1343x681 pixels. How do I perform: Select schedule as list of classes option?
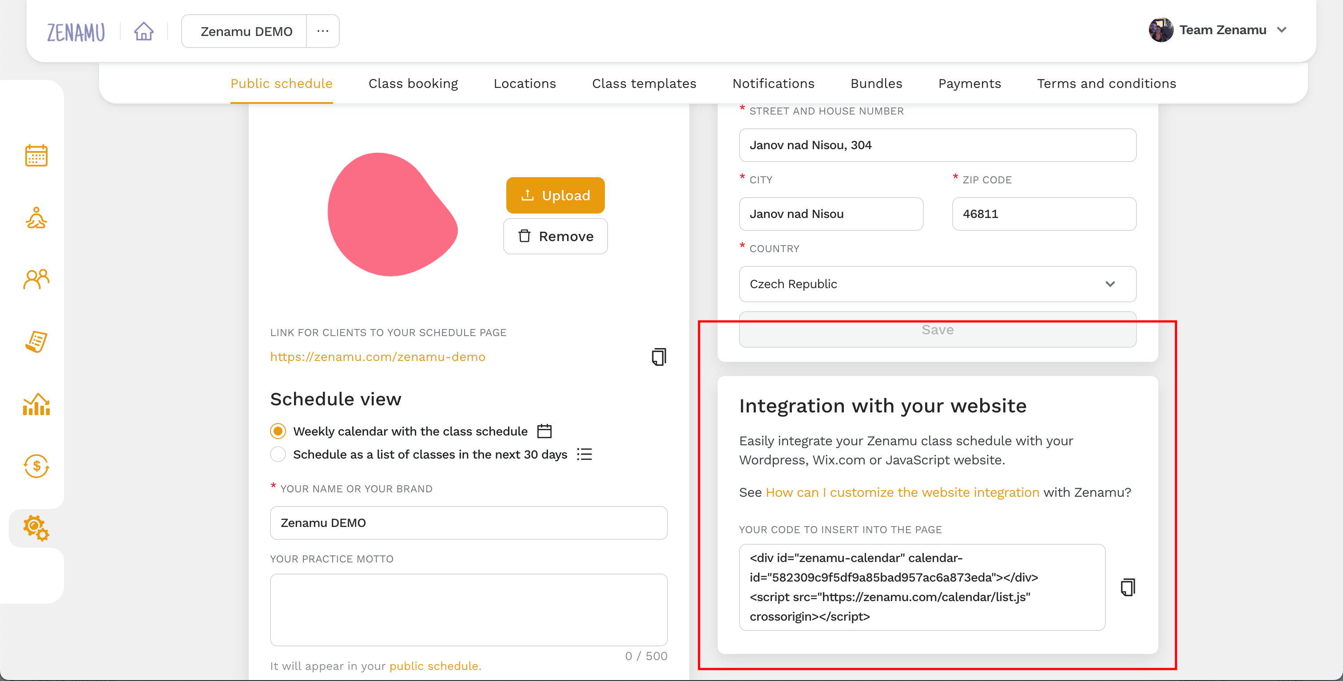(x=278, y=454)
